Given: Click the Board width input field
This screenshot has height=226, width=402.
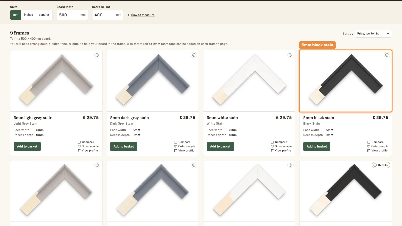Looking at the screenshot, I should tap(72, 15).
